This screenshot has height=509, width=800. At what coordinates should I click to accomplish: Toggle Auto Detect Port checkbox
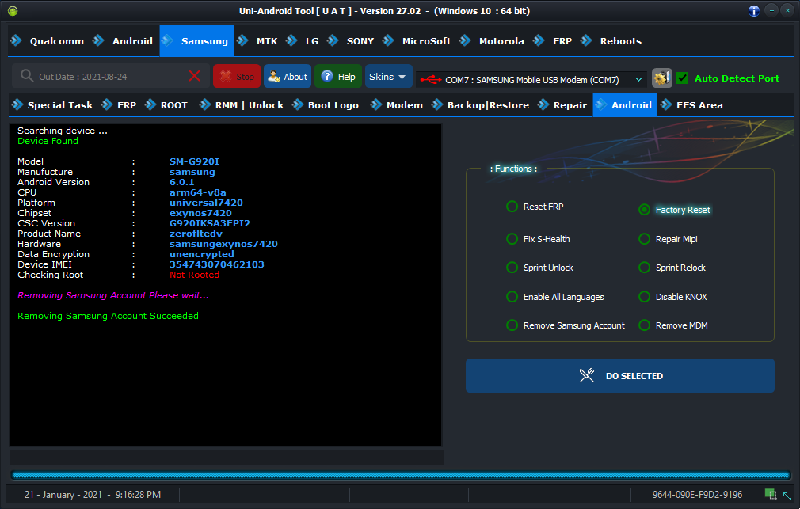click(x=682, y=78)
